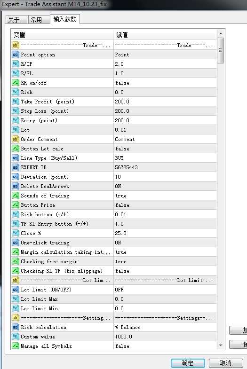Click the 取消 cancel button
247x369 pixels.
(226, 363)
